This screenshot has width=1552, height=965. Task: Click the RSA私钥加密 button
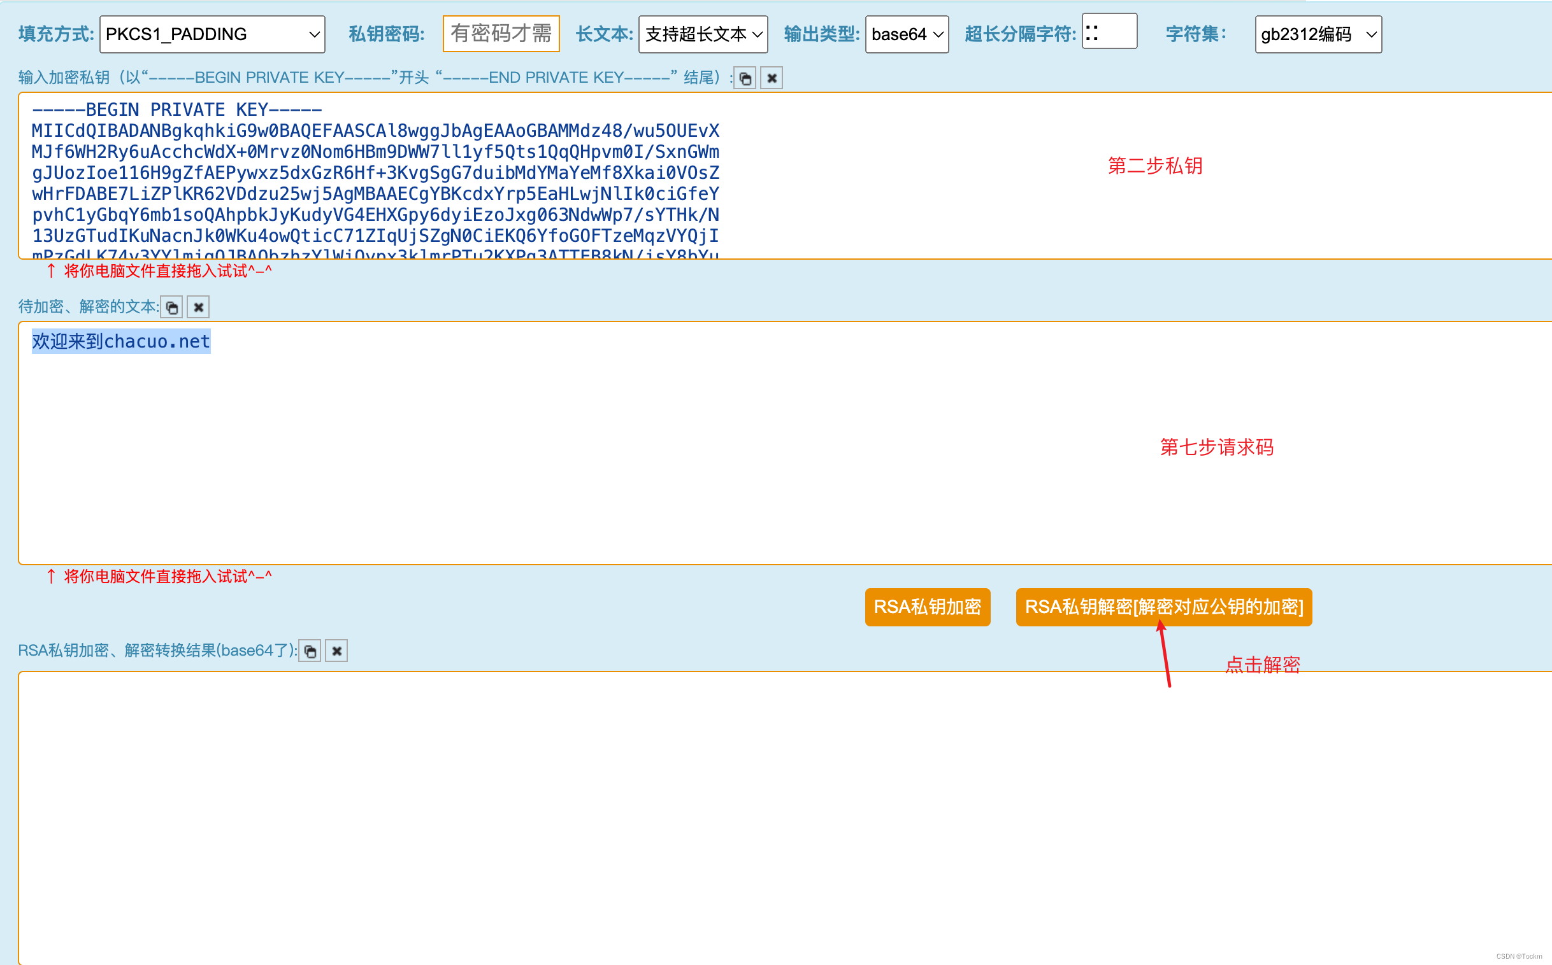[x=928, y=607]
